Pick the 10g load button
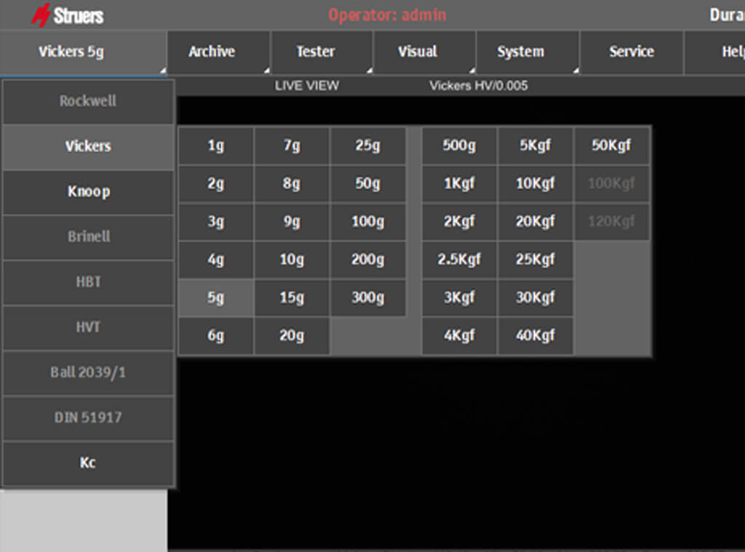 pyautogui.click(x=292, y=260)
